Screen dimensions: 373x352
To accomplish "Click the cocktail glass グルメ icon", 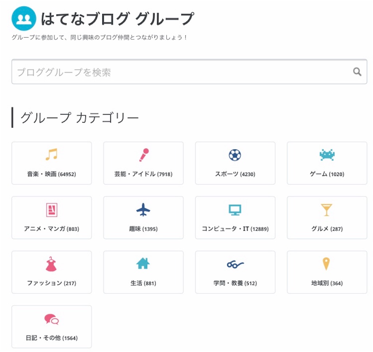I will 326,210.
